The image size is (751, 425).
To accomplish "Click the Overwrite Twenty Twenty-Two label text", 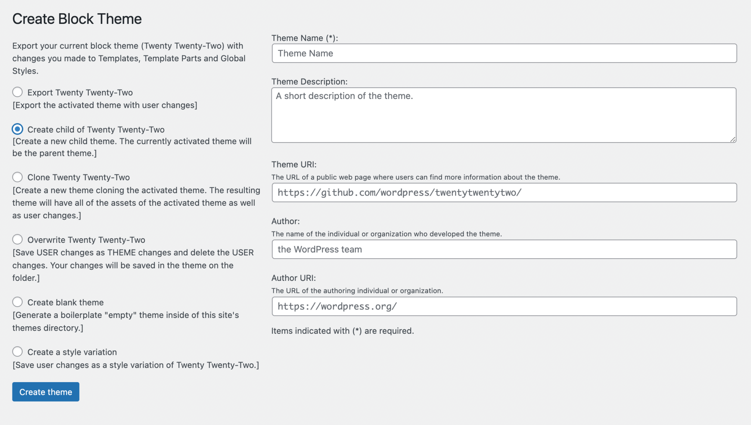I will click(86, 240).
